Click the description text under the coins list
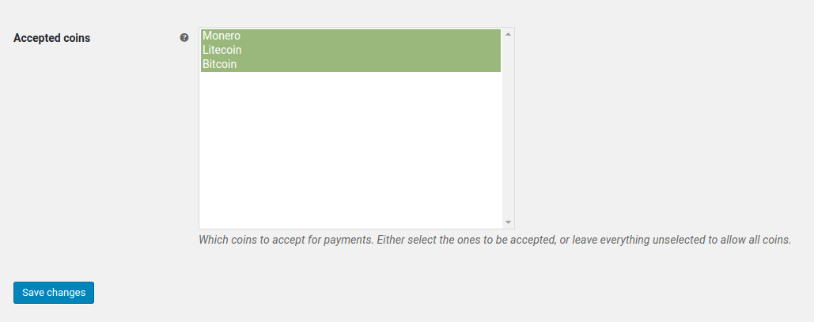This screenshot has width=814, height=322. point(494,240)
